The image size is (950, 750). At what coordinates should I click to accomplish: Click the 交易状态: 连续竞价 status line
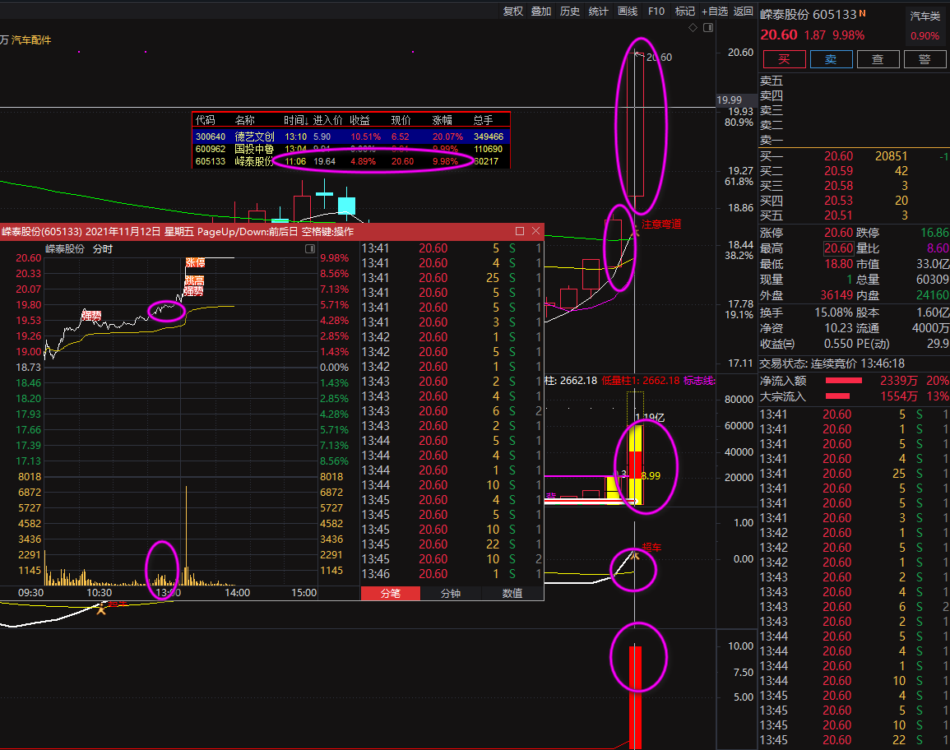832,363
